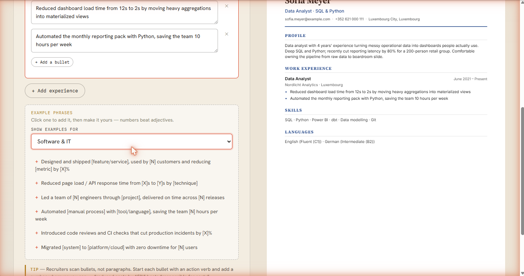Click the Add experience button

[x=55, y=91]
